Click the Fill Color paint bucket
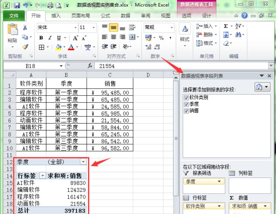Image resolution: width=276 pixels, height=214 pixels. (58, 47)
